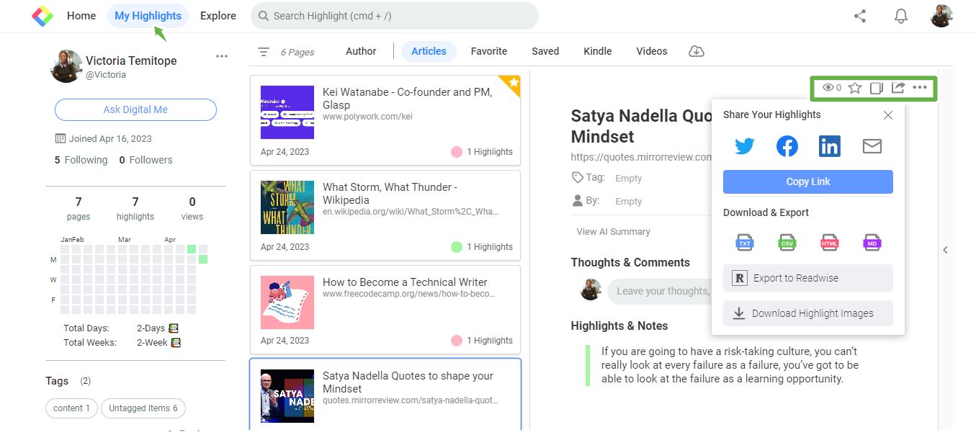Click the 0 Followers link

(145, 160)
